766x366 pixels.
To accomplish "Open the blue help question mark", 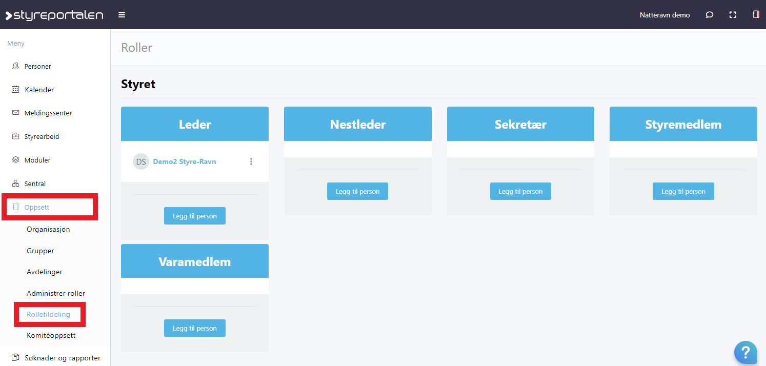I will [745, 353].
